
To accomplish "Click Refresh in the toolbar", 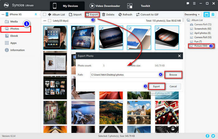I will [x=125, y=14].
